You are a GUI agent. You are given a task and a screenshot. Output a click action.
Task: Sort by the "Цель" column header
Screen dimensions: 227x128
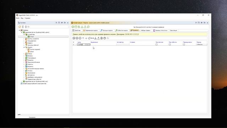pyautogui.click(x=79, y=42)
